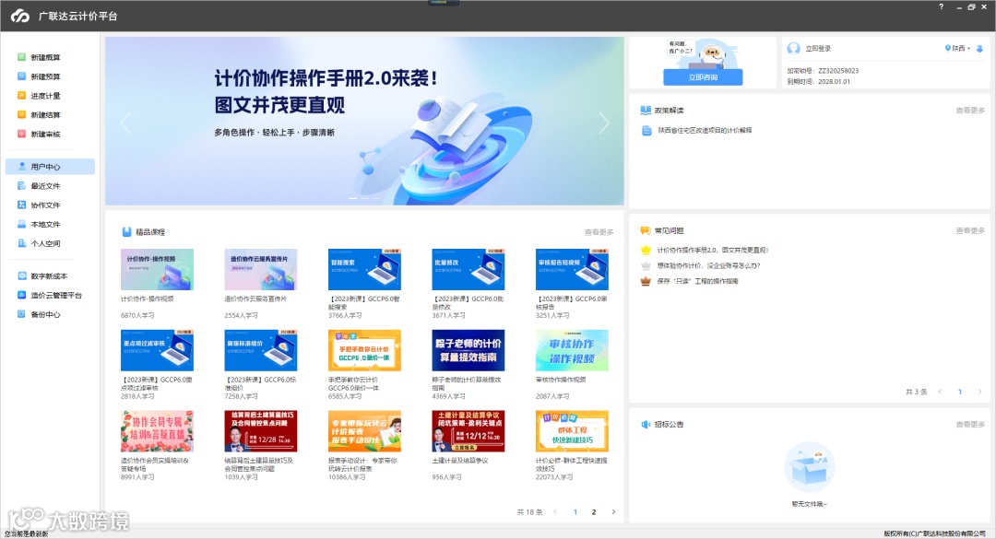Open 用户中心 in the sidebar

point(50,167)
